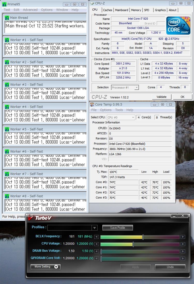Open the Prime95 Window menu
This screenshot has width=194, height=284.
point(62,10)
